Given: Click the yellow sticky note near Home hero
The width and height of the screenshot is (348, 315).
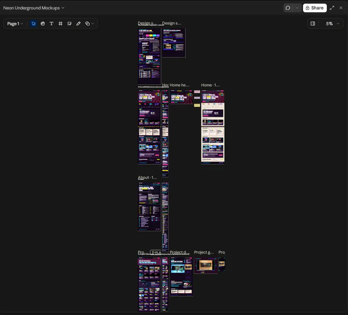Looking at the screenshot, I should (197, 105).
